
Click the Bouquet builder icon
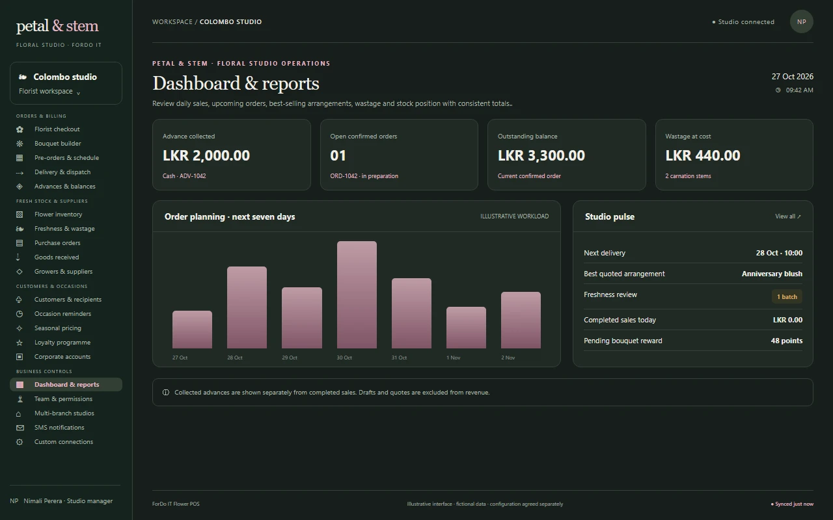(20, 144)
